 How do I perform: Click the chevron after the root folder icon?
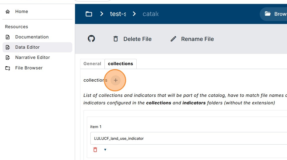(102, 14)
